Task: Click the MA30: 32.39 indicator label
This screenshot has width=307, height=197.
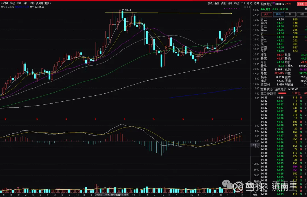Action: pos(7,7)
